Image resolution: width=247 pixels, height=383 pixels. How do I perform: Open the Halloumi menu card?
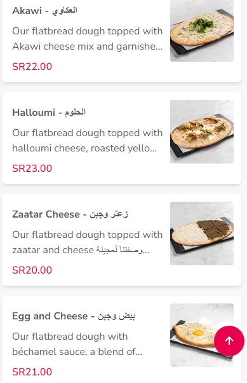(x=122, y=138)
